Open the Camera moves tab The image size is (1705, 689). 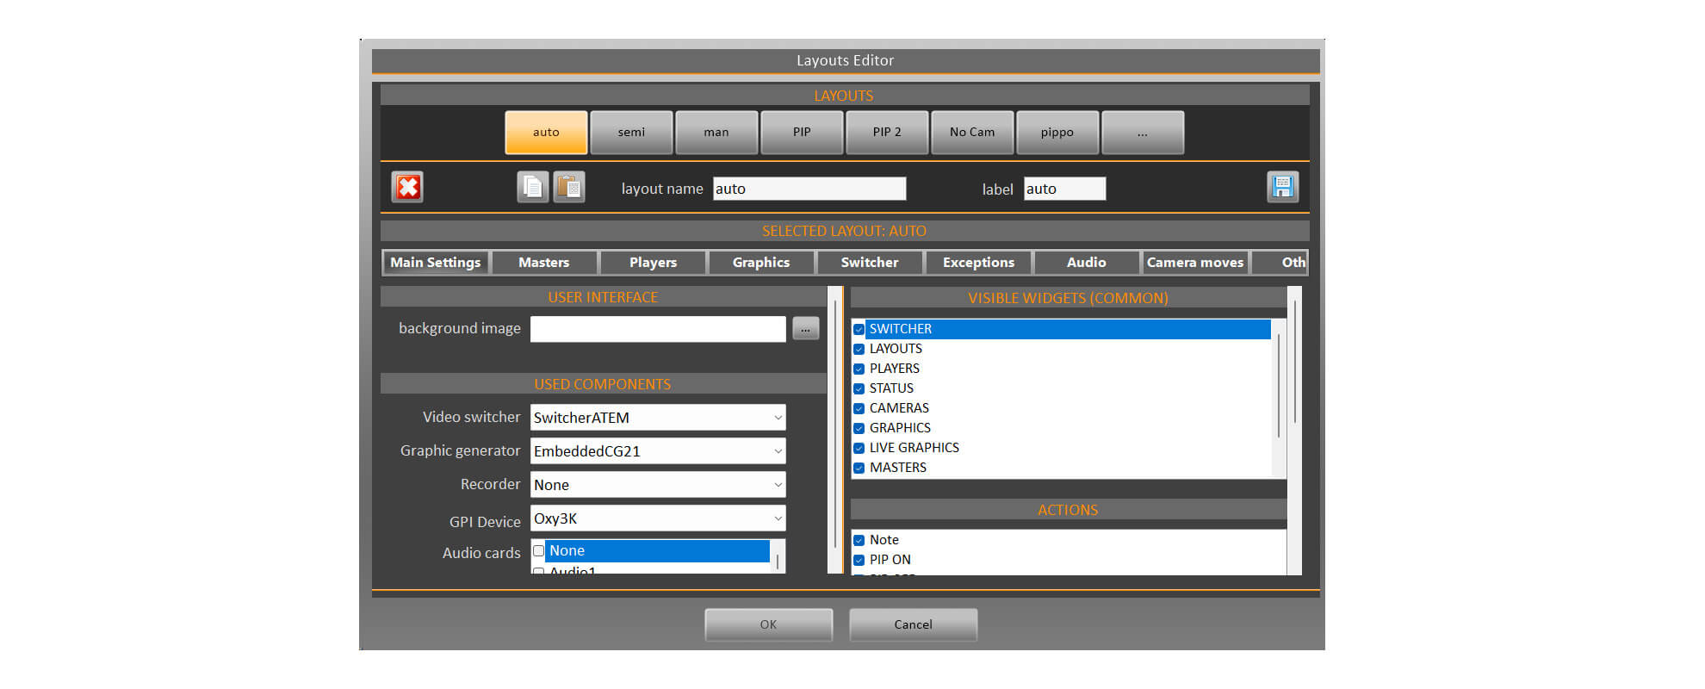tap(1194, 263)
